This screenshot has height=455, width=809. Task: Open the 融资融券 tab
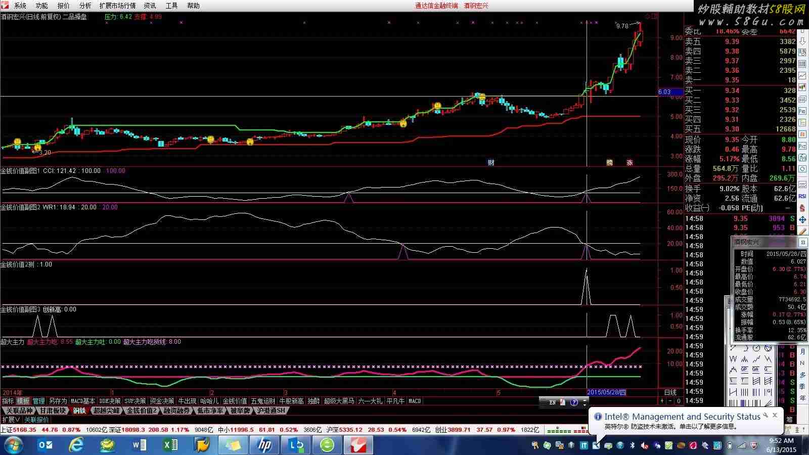click(x=176, y=411)
